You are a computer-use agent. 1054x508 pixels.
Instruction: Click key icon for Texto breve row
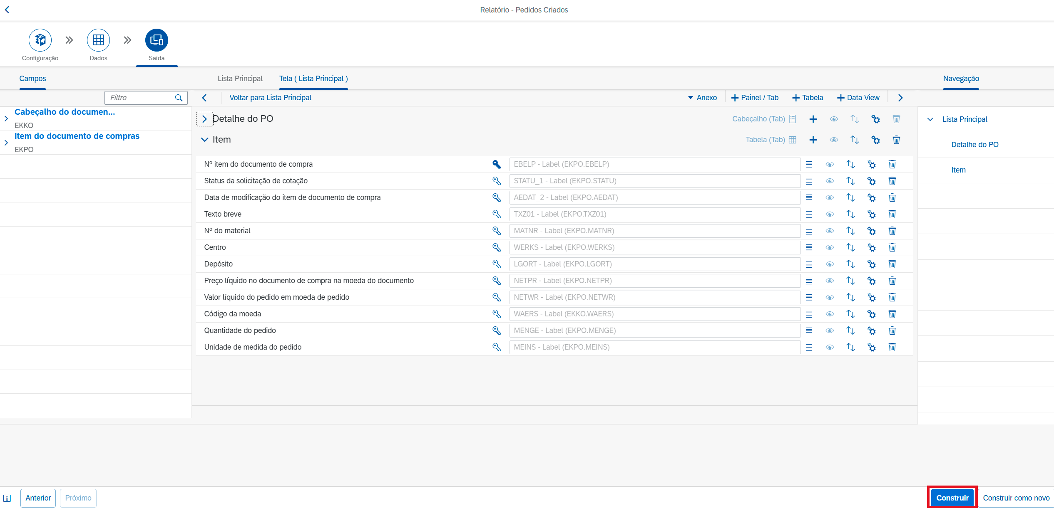tap(497, 214)
